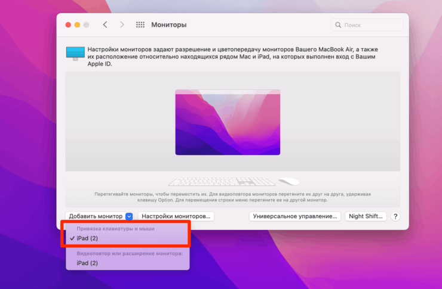Click the mouse illustration below the display
Viewport: 442px width, 289px height.
290,181
